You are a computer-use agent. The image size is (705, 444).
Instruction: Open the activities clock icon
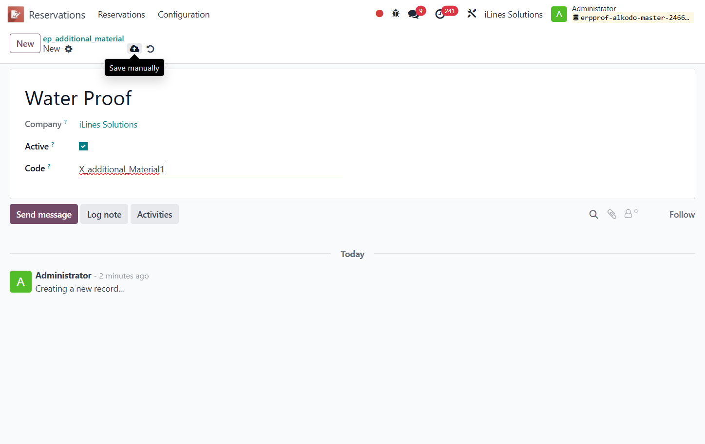point(440,14)
